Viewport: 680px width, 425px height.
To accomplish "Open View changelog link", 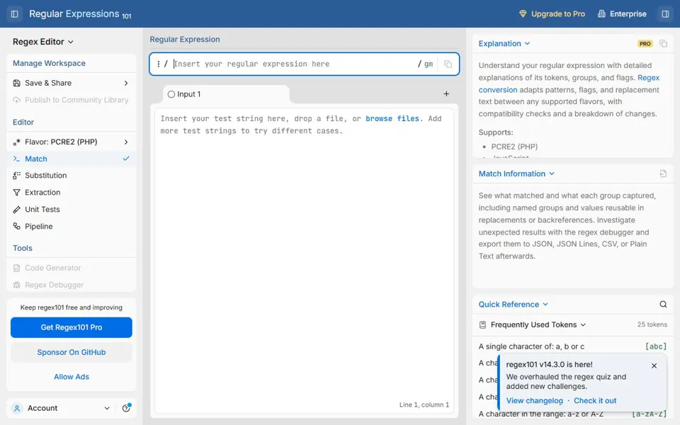I will click(534, 400).
